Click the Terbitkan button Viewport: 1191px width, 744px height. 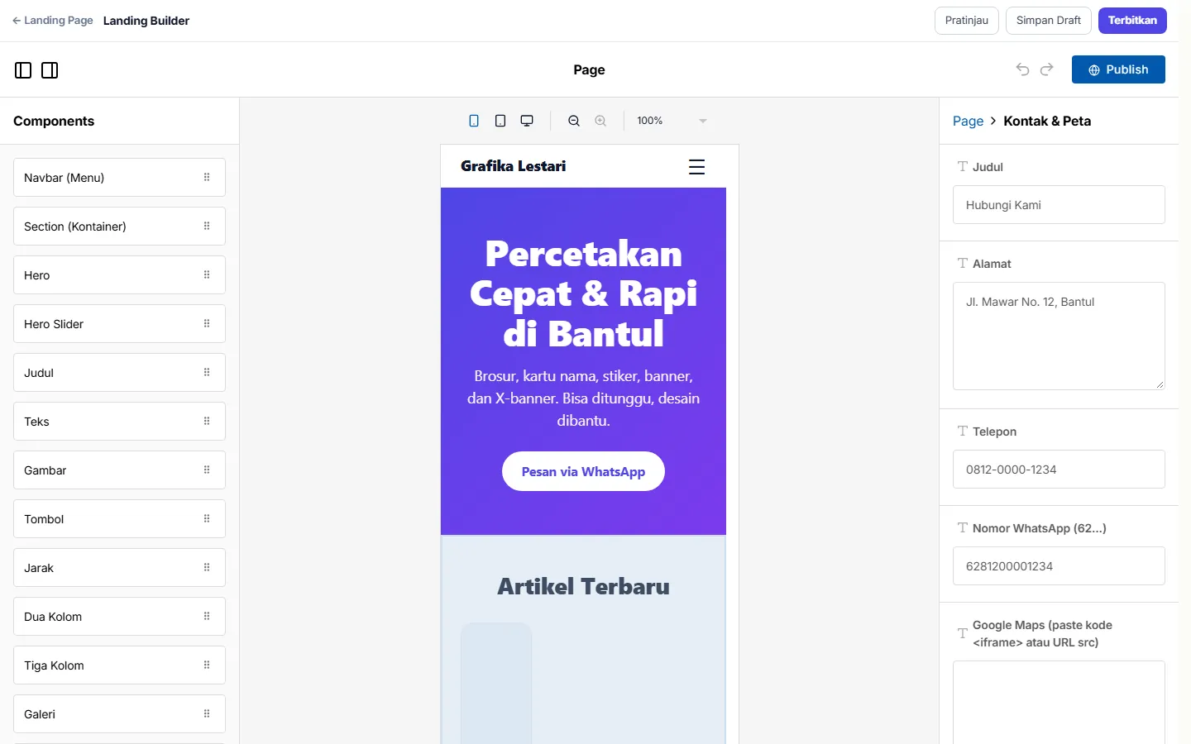click(x=1132, y=21)
